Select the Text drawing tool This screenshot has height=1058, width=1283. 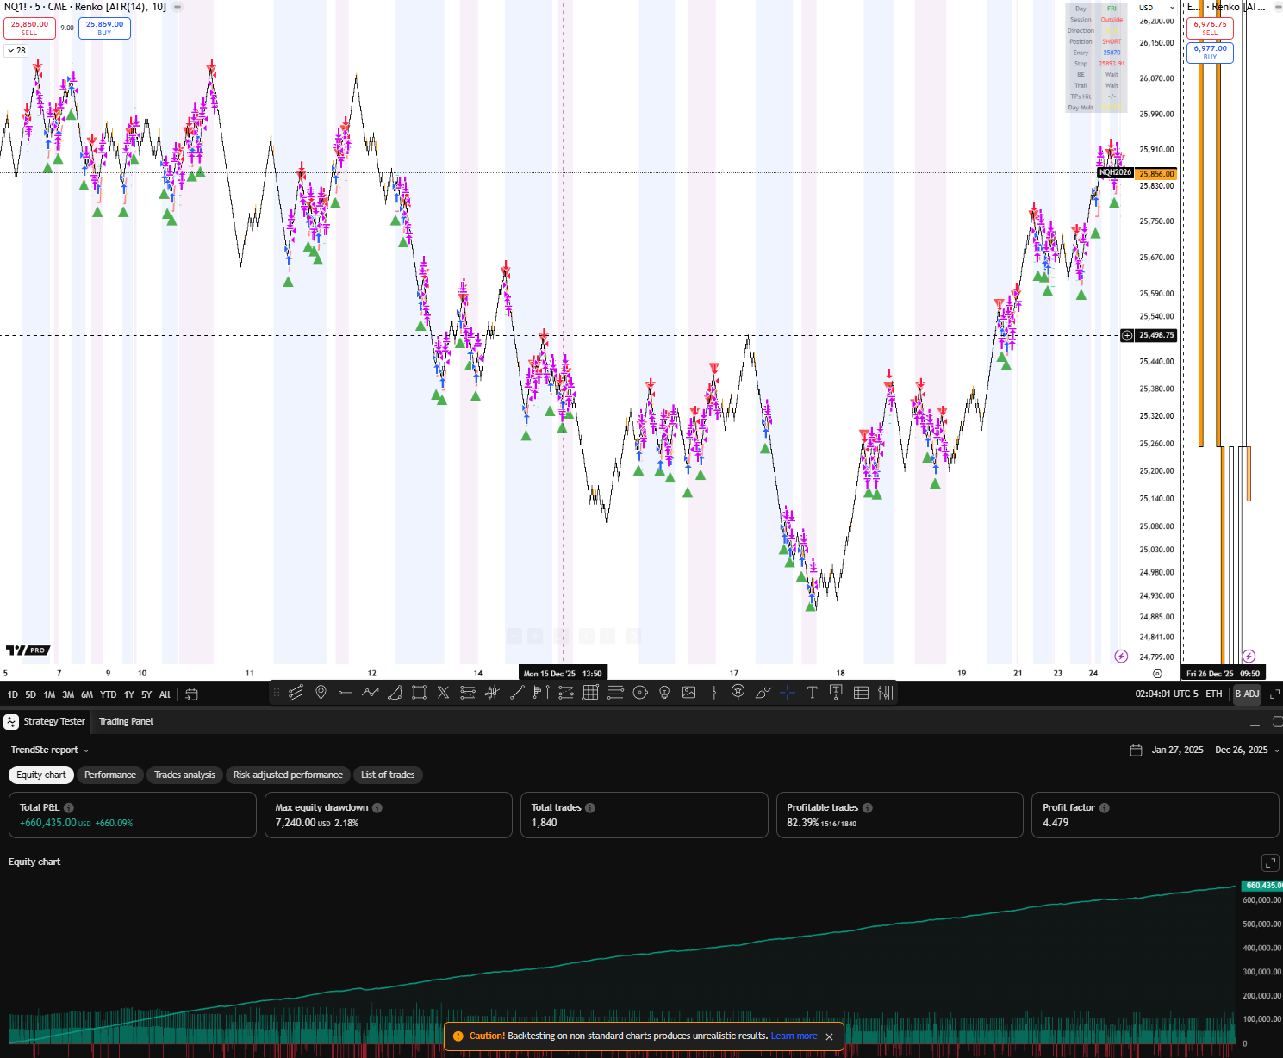point(812,693)
